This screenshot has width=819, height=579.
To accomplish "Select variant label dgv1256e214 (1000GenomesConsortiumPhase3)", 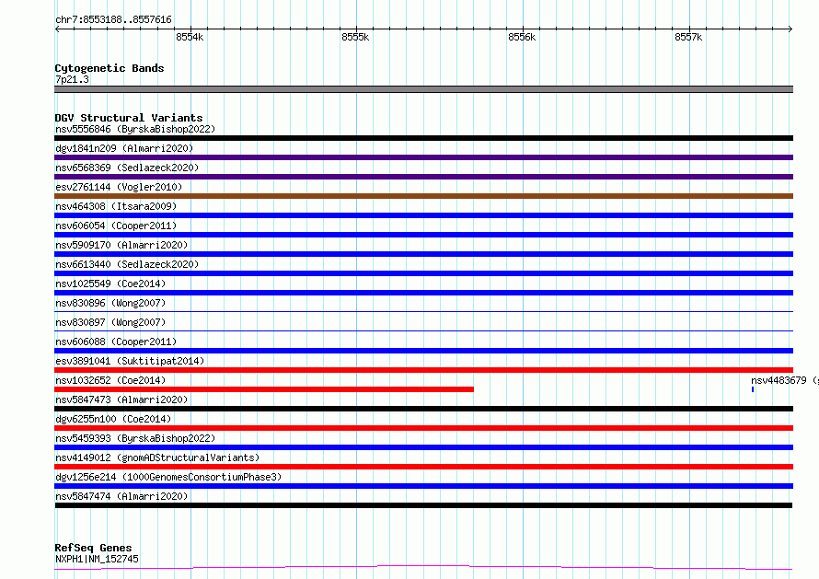I will pos(168,477).
